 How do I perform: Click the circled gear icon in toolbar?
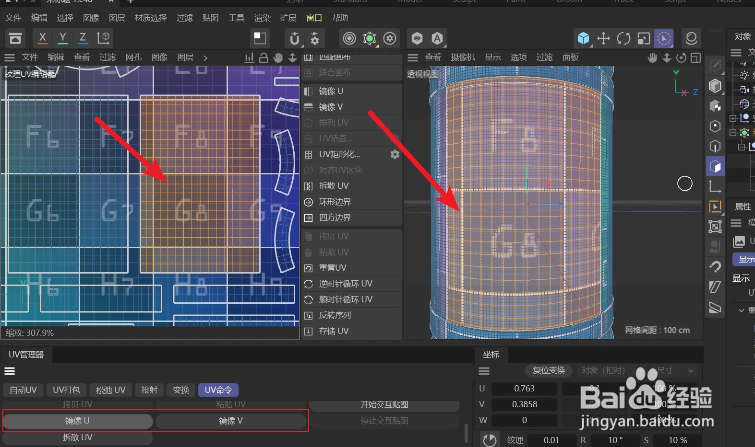(x=390, y=38)
